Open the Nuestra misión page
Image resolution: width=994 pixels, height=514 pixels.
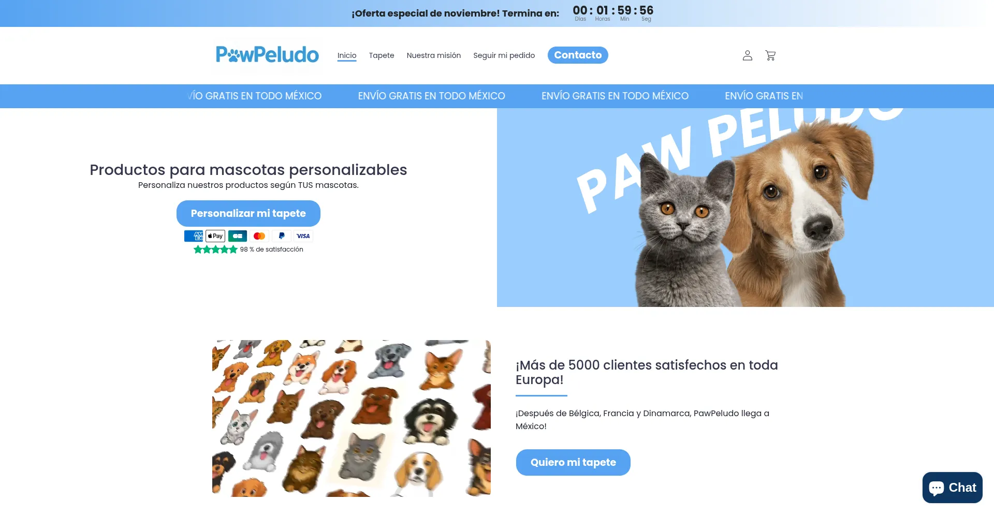(434, 55)
